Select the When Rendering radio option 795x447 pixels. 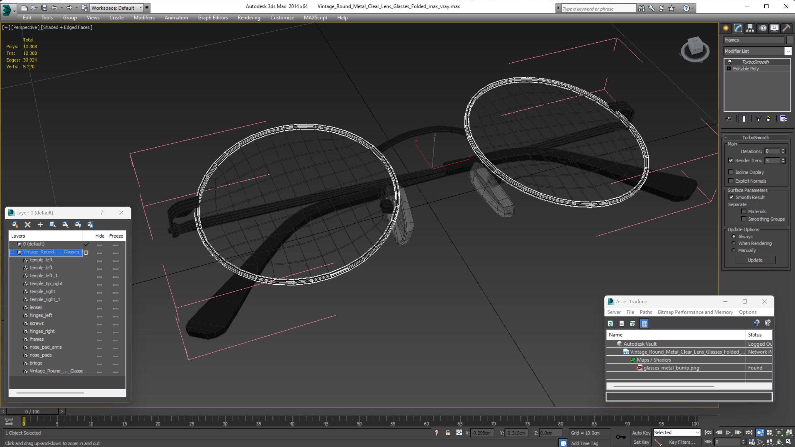click(x=734, y=243)
